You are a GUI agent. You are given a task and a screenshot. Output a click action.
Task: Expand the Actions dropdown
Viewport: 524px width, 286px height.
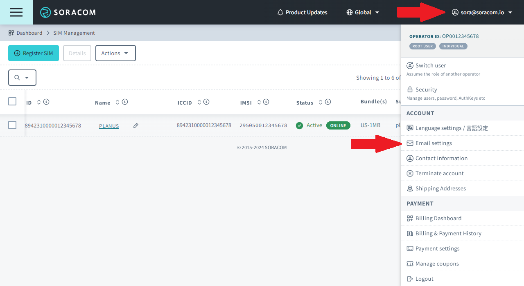tap(115, 53)
